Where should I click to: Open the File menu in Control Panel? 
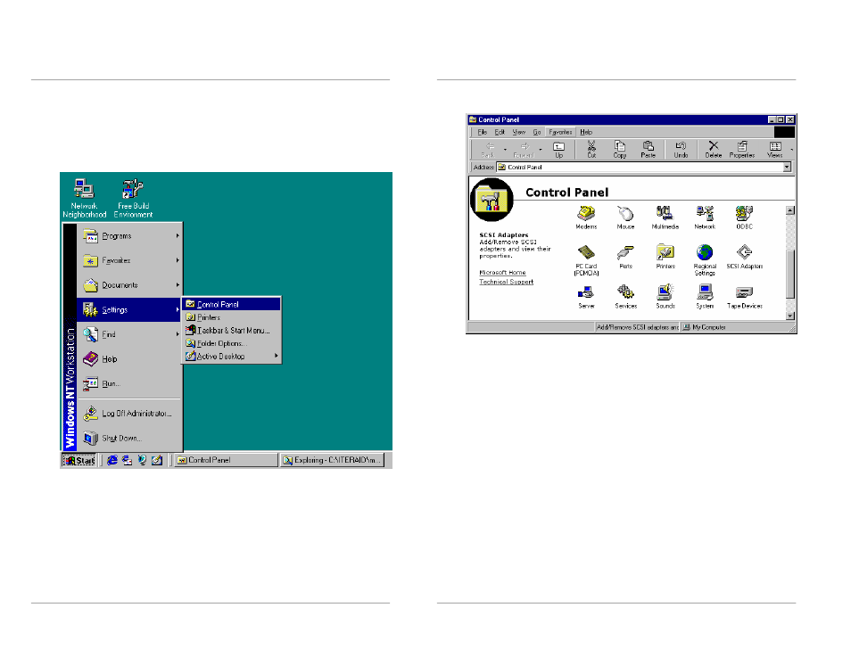click(x=482, y=132)
